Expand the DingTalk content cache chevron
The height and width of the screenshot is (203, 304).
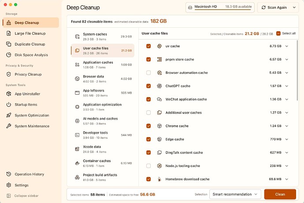click(x=287, y=152)
